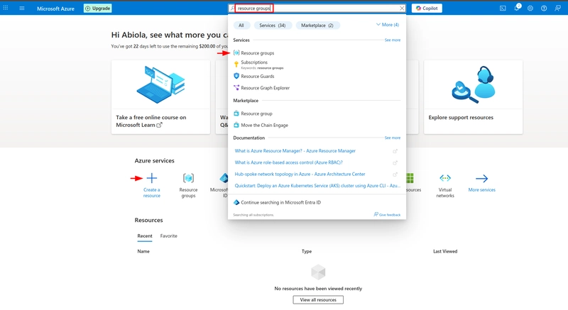This screenshot has width=568, height=310.
Task: Launch Cloud Shell from the header
Action: pyautogui.click(x=503, y=8)
